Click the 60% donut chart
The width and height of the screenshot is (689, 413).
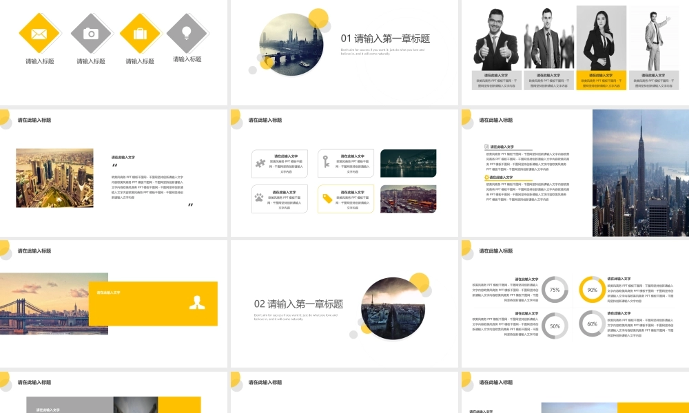592,324
